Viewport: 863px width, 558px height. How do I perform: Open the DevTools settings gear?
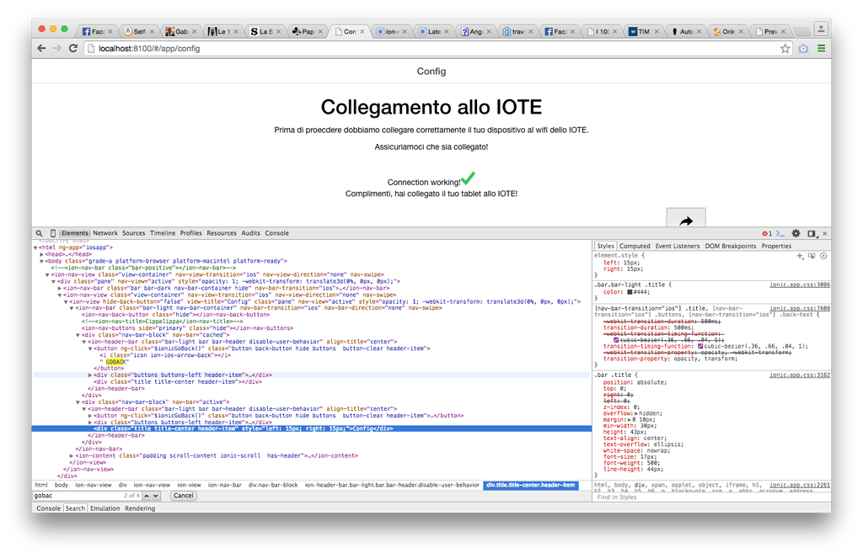[x=796, y=233]
